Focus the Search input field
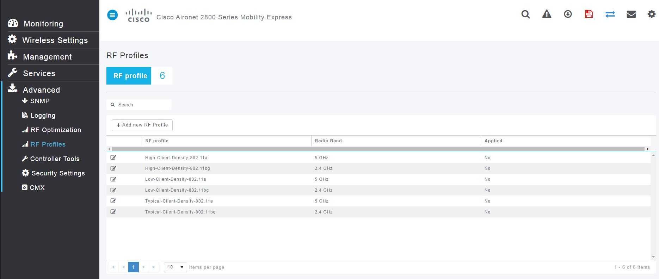The width and height of the screenshot is (659, 279). [x=139, y=105]
